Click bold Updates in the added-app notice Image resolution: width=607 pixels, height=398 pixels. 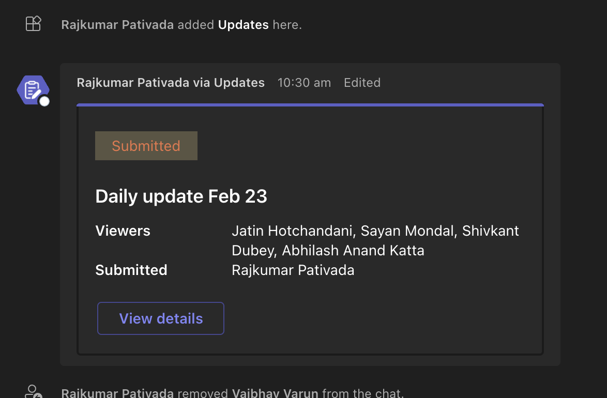click(243, 25)
